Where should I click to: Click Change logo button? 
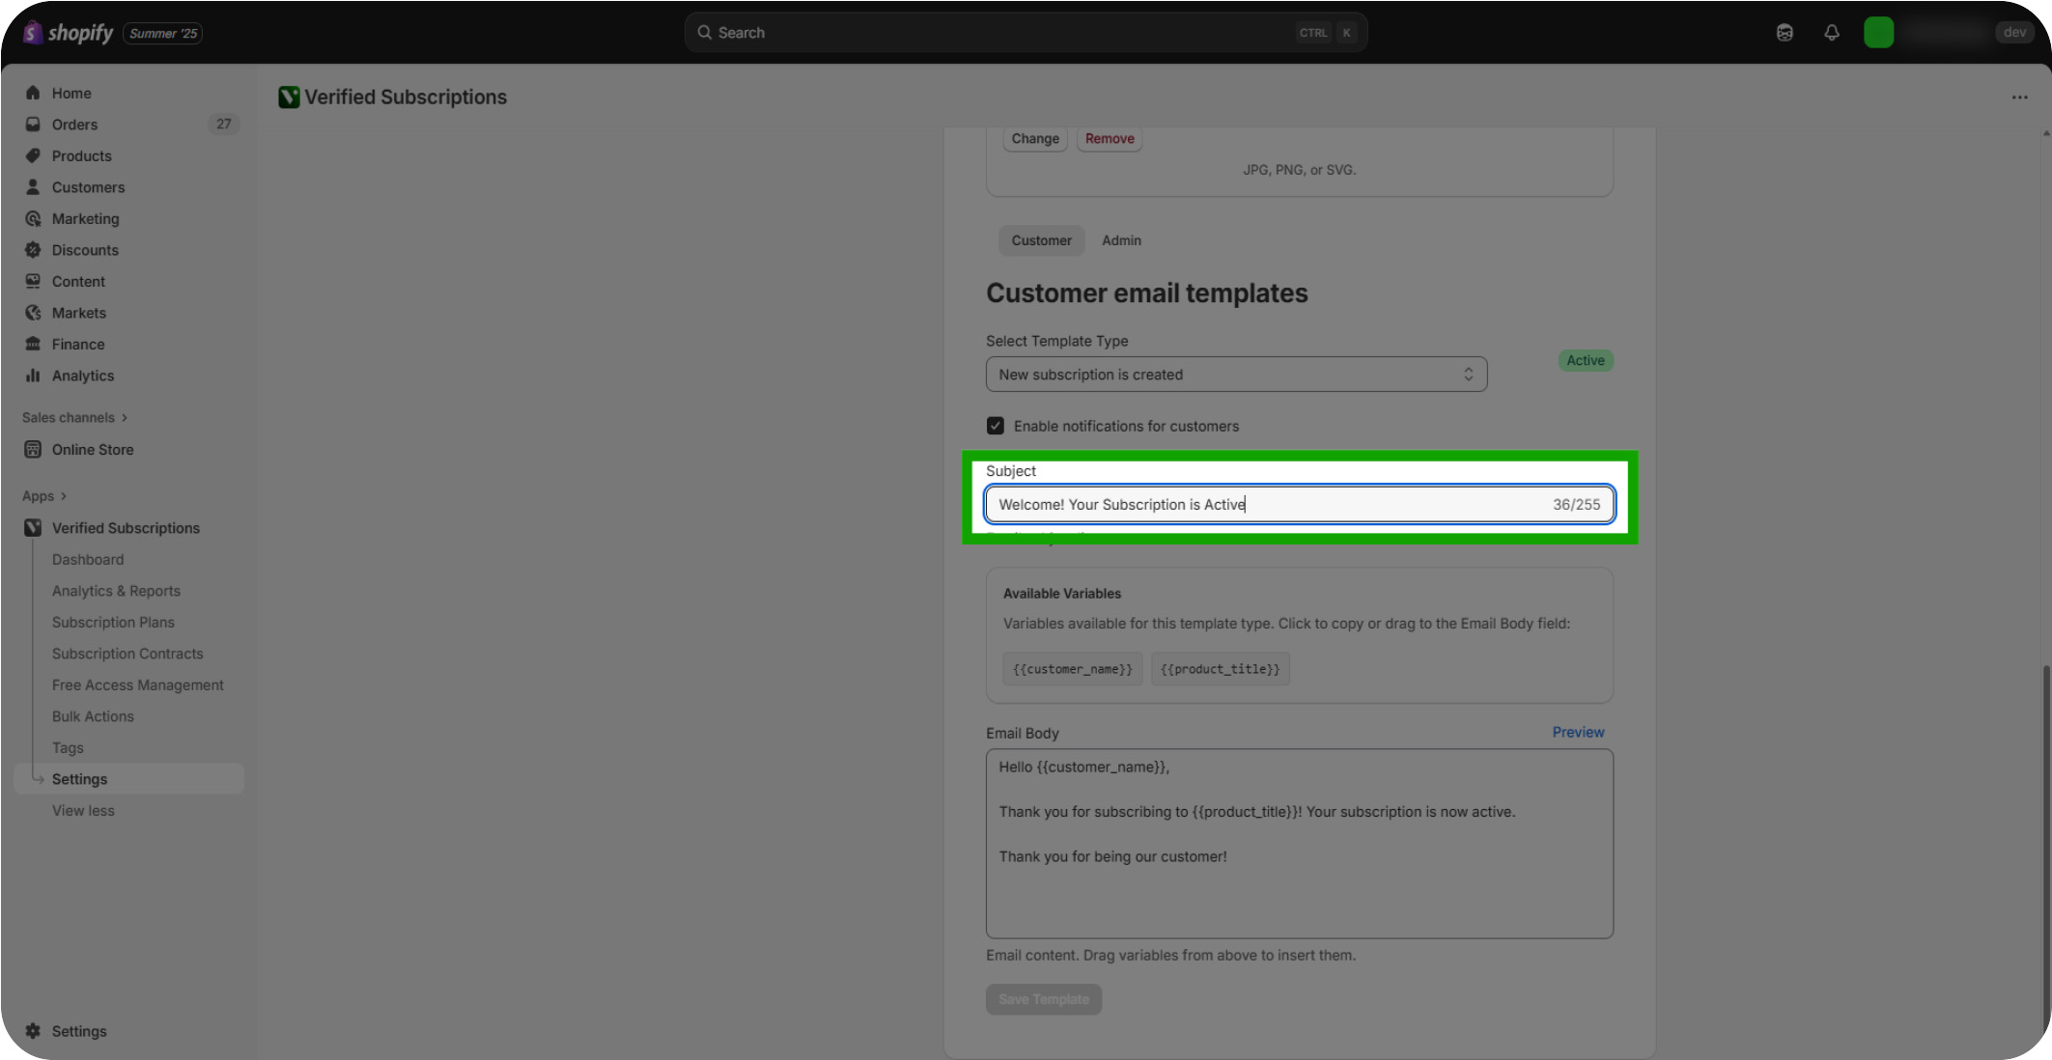[x=1035, y=138]
